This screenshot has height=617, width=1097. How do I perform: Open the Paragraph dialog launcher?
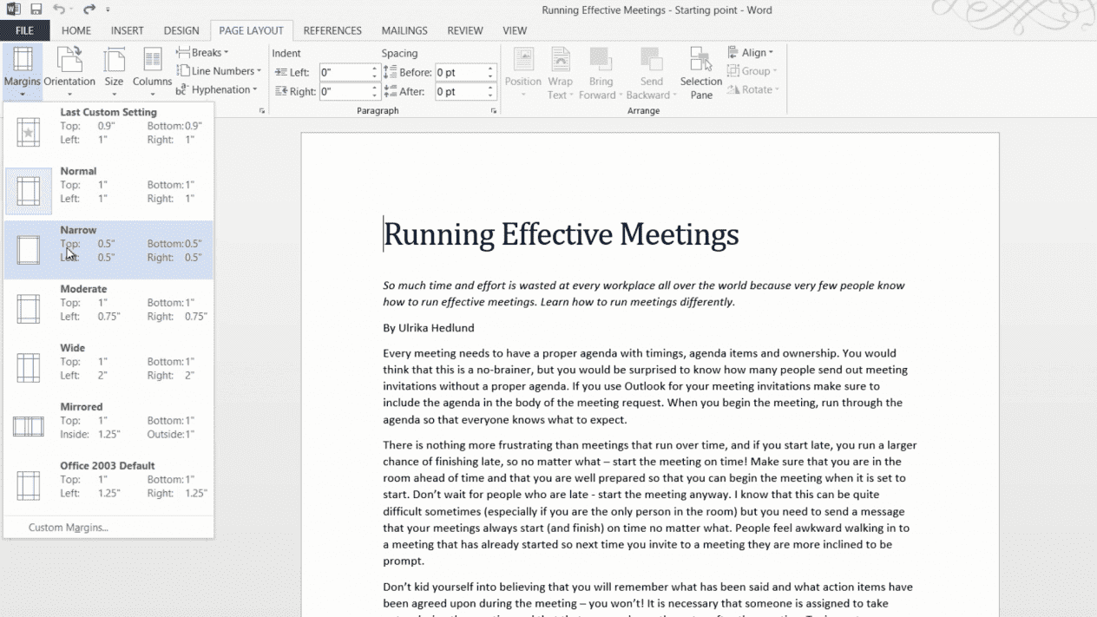pyautogui.click(x=494, y=111)
